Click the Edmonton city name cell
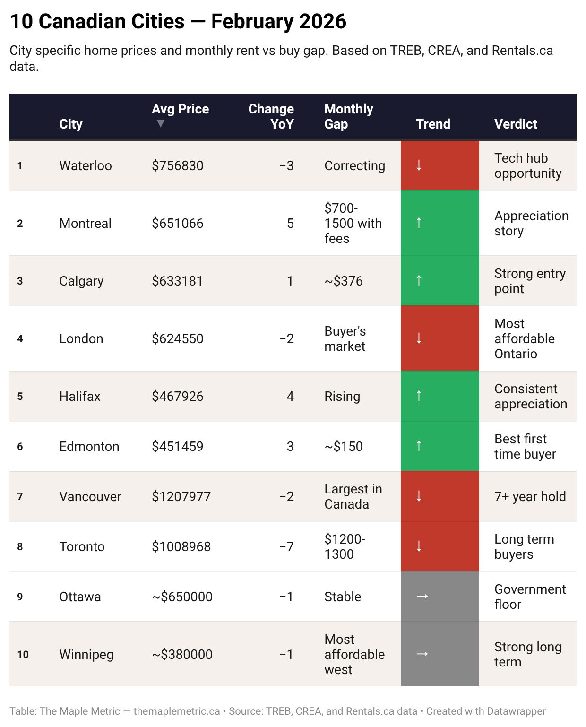 pos(89,446)
